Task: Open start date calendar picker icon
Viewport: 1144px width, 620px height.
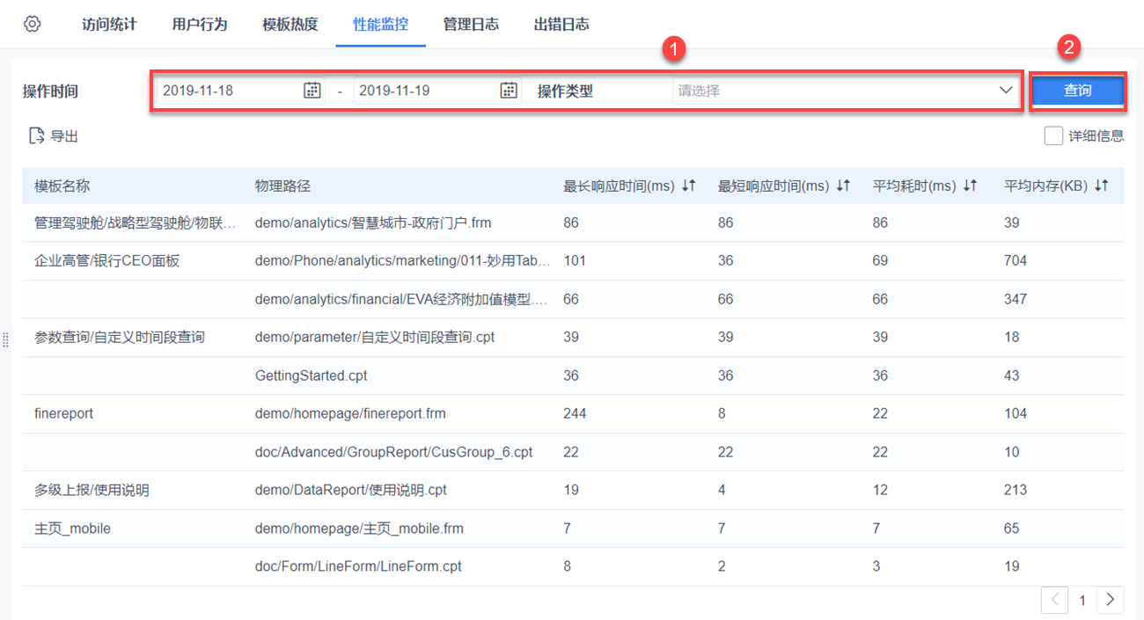Action: point(312,90)
